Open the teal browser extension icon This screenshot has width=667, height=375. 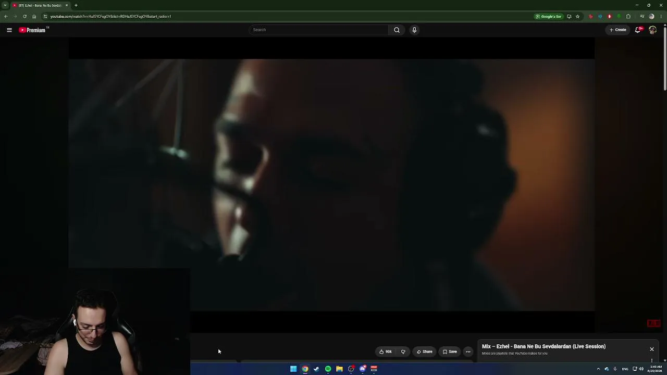(600, 16)
